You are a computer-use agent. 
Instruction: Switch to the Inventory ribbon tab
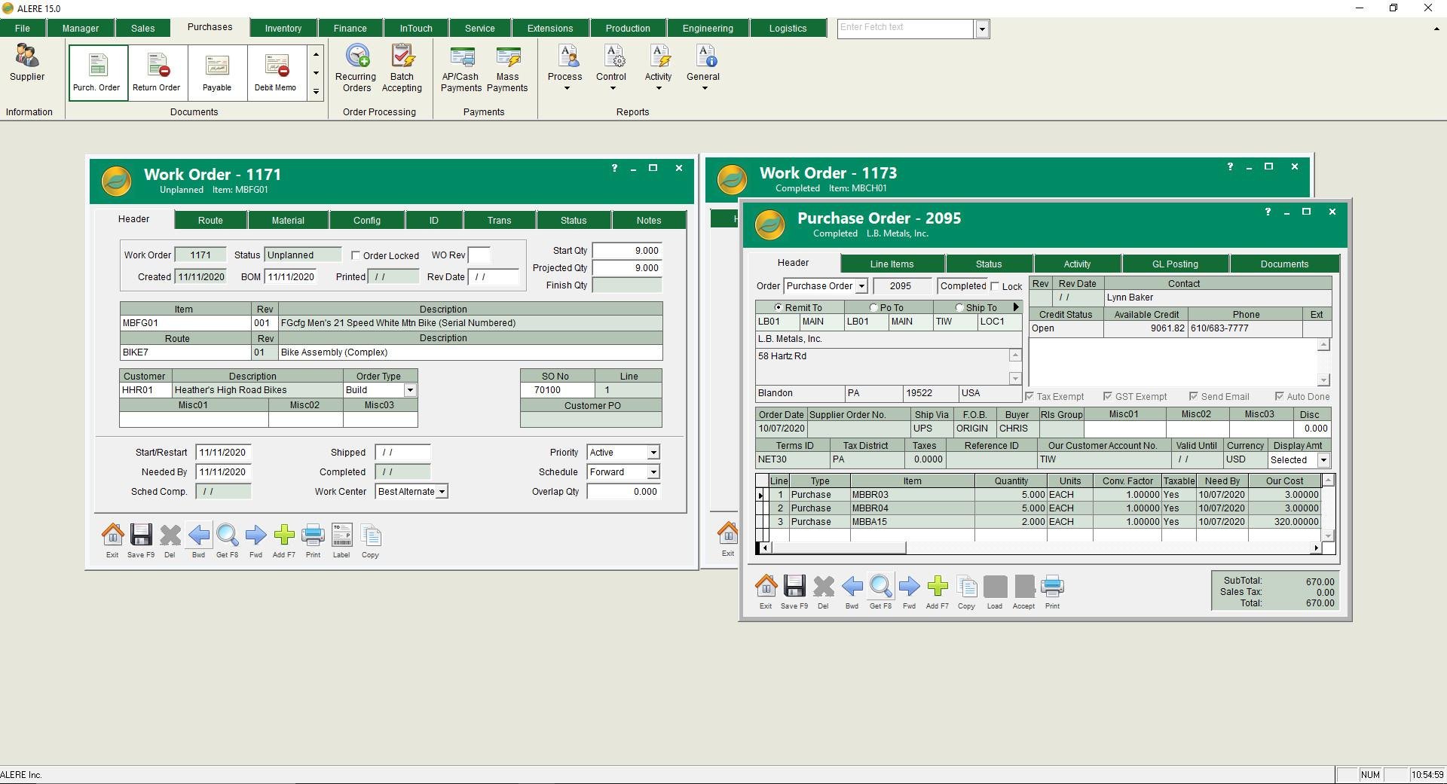click(283, 28)
